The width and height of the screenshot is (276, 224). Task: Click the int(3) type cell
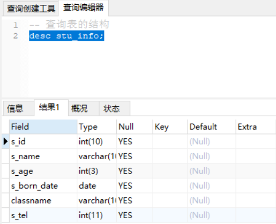[97, 171]
